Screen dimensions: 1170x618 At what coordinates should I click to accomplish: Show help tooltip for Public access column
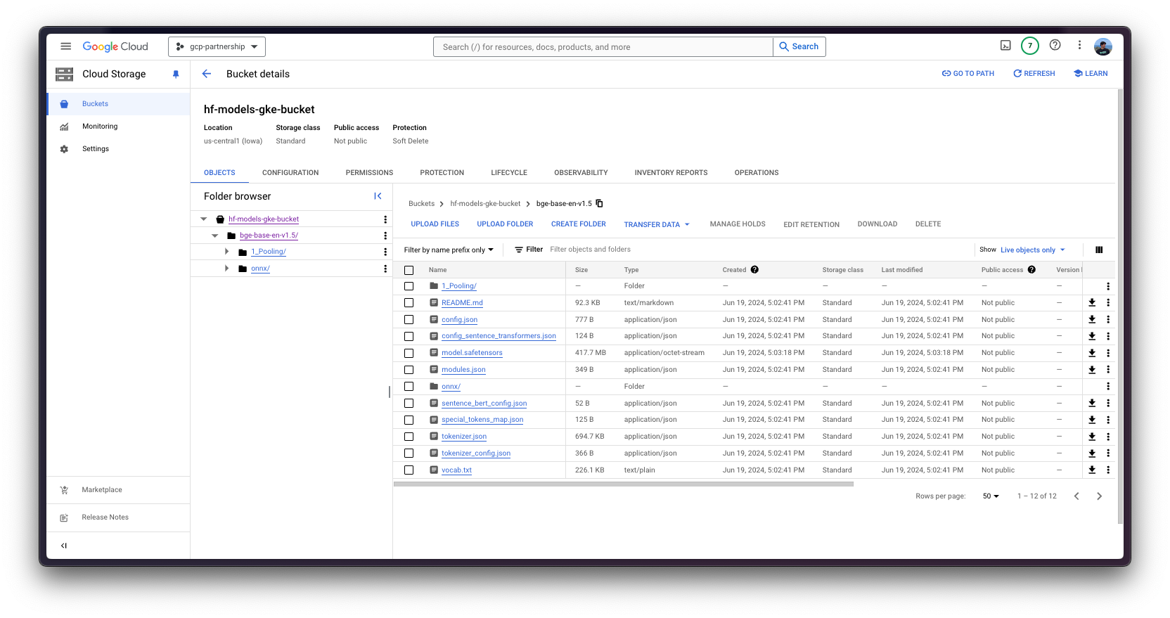point(1031,270)
